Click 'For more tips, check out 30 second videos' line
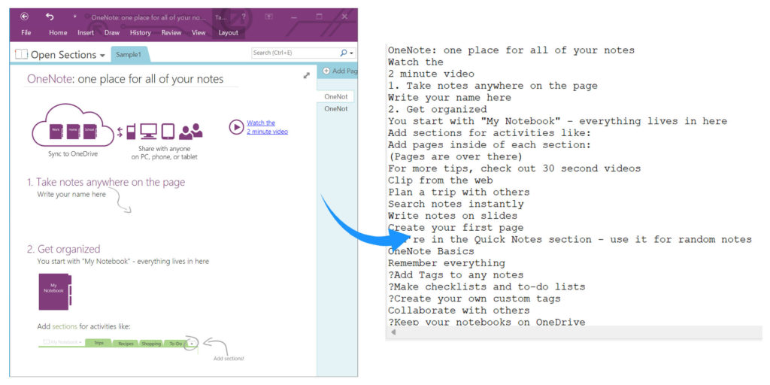Viewport: 770px width, 385px height. tap(514, 168)
